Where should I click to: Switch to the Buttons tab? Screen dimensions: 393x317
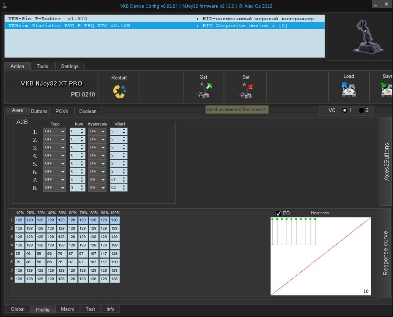pos(39,111)
